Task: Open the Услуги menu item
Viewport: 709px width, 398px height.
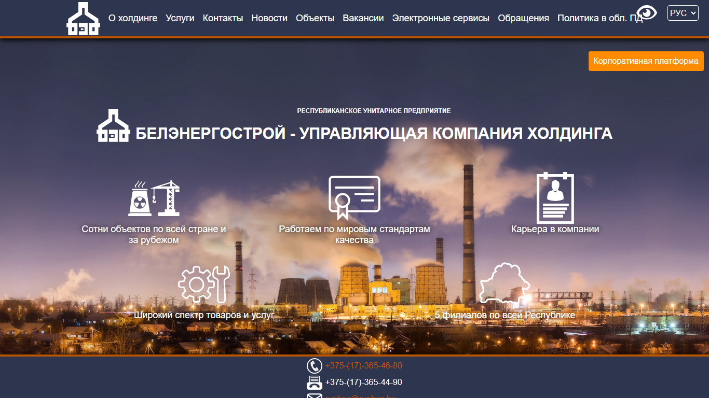Action: click(180, 18)
